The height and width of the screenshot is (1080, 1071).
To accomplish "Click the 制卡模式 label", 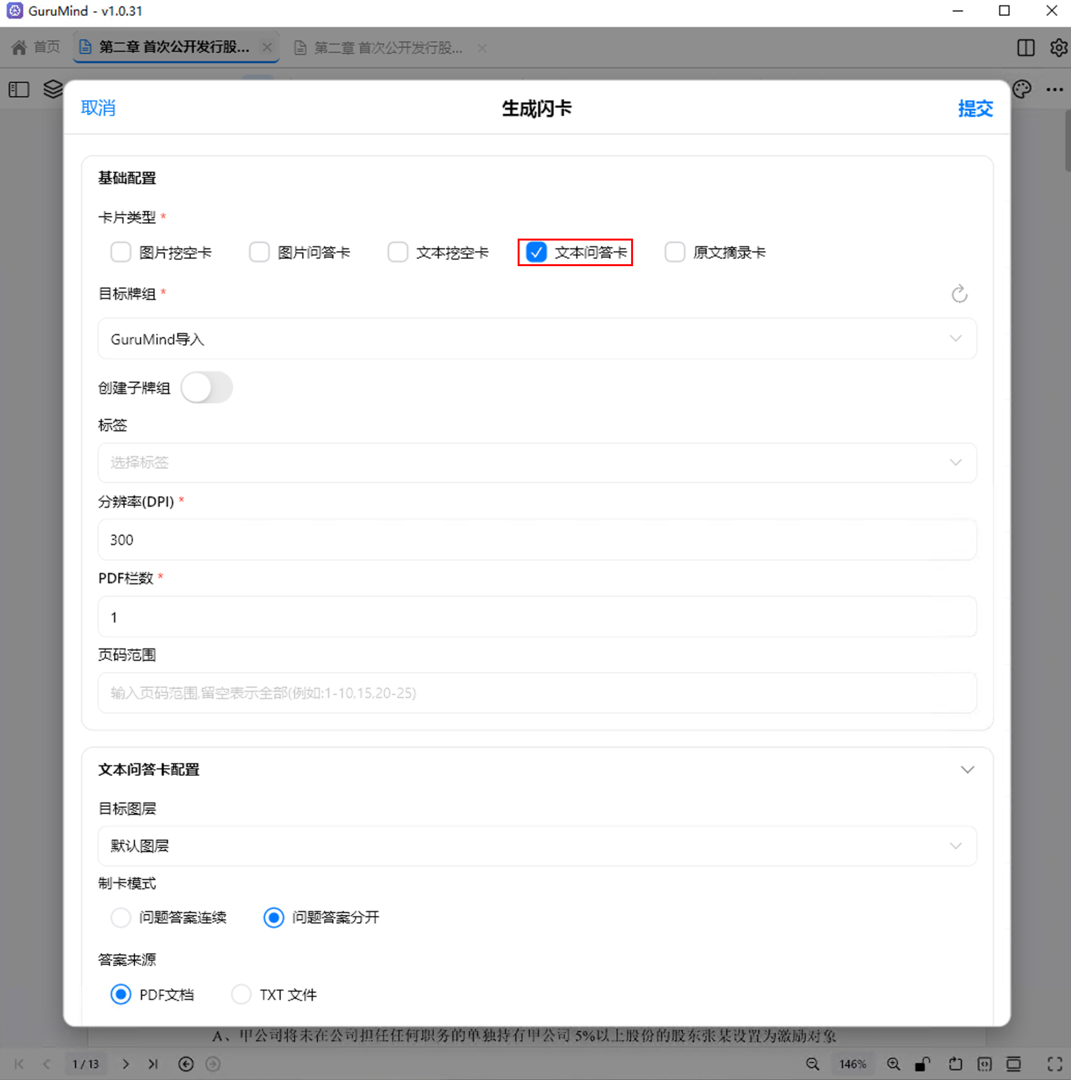I will tap(127, 884).
